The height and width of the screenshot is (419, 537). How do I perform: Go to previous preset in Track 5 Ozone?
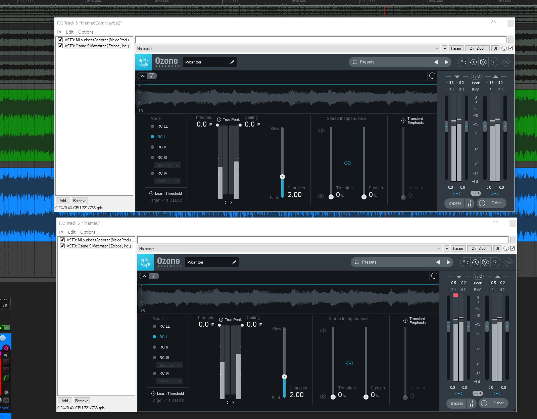coord(436,62)
